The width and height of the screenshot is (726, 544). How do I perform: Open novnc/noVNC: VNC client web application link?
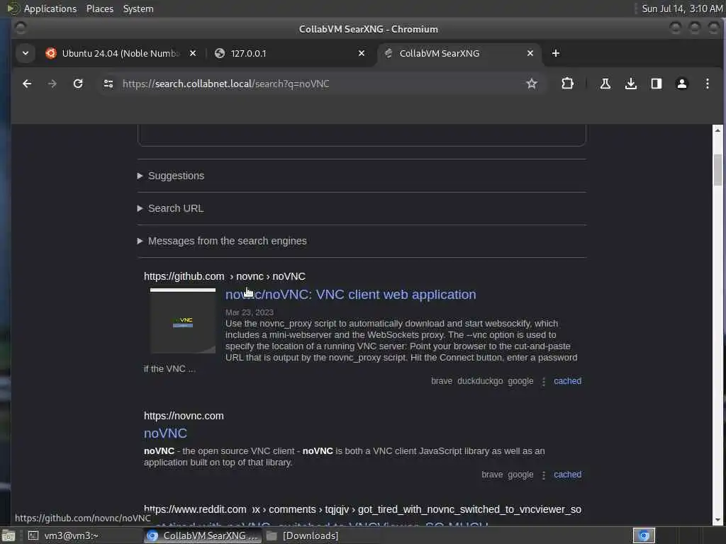(350, 295)
